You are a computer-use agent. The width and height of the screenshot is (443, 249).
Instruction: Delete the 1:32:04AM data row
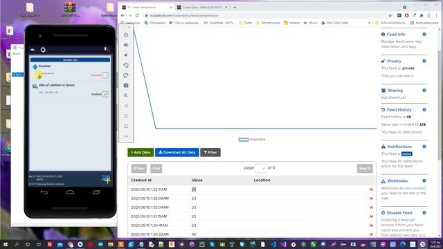371,207
